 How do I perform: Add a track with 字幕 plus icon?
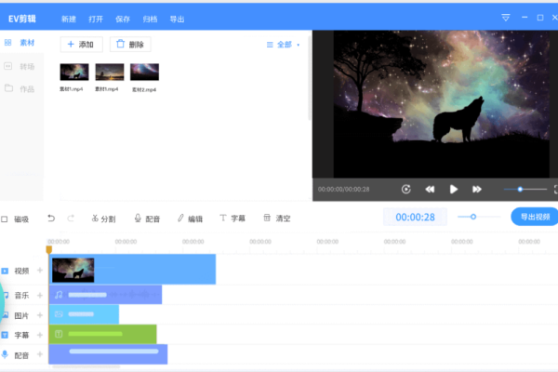tap(40, 335)
